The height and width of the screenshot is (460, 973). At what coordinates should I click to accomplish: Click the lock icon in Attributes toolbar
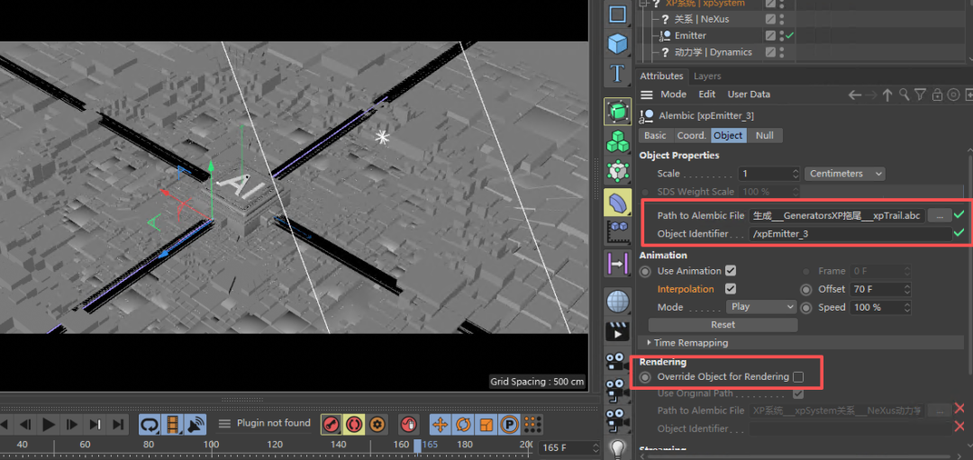click(x=937, y=95)
